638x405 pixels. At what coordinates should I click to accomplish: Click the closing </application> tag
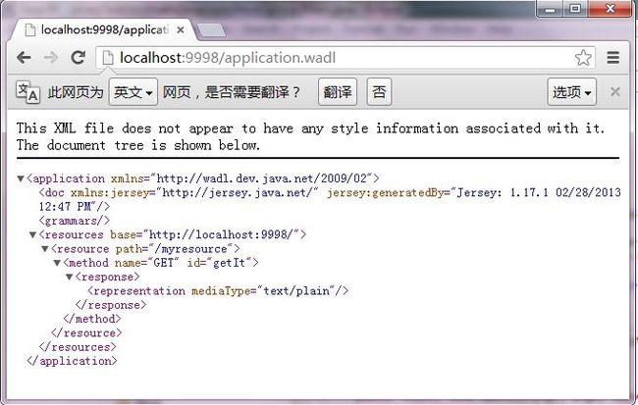(72, 361)
